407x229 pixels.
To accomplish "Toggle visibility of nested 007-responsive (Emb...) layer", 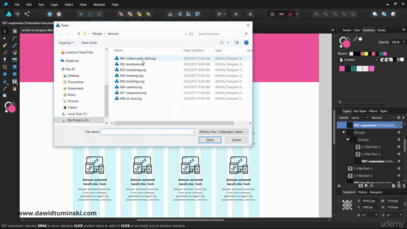I will (399, 161).
